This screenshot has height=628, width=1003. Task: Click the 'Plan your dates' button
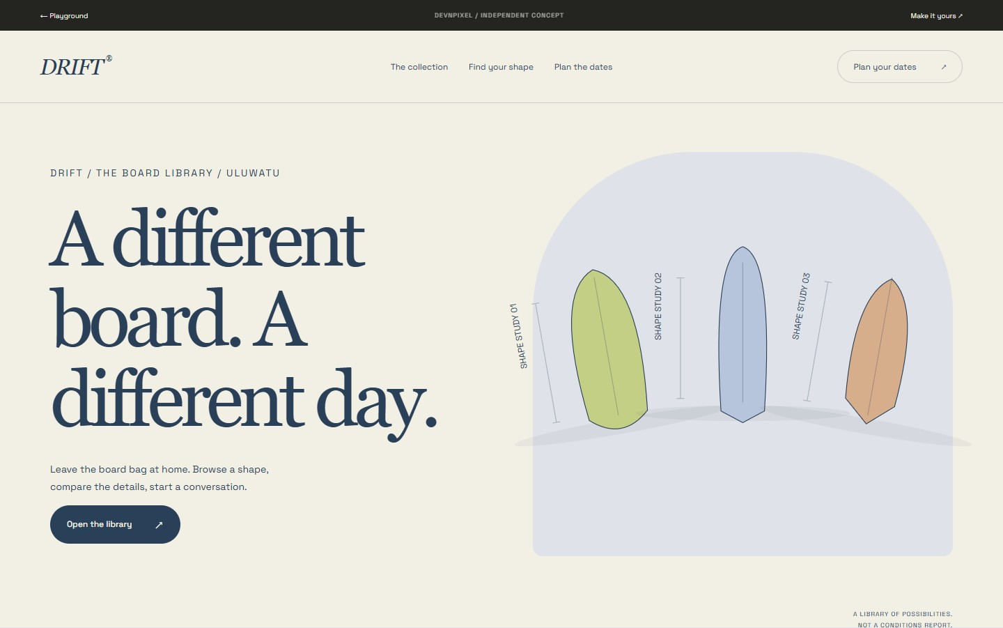[899, 67]
